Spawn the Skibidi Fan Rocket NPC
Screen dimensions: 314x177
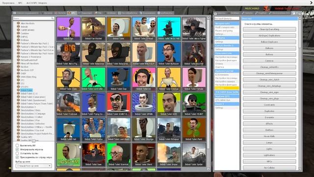point(94,29)
